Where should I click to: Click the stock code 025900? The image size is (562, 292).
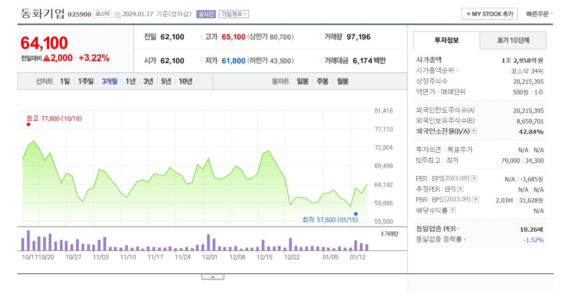point(80,14)
